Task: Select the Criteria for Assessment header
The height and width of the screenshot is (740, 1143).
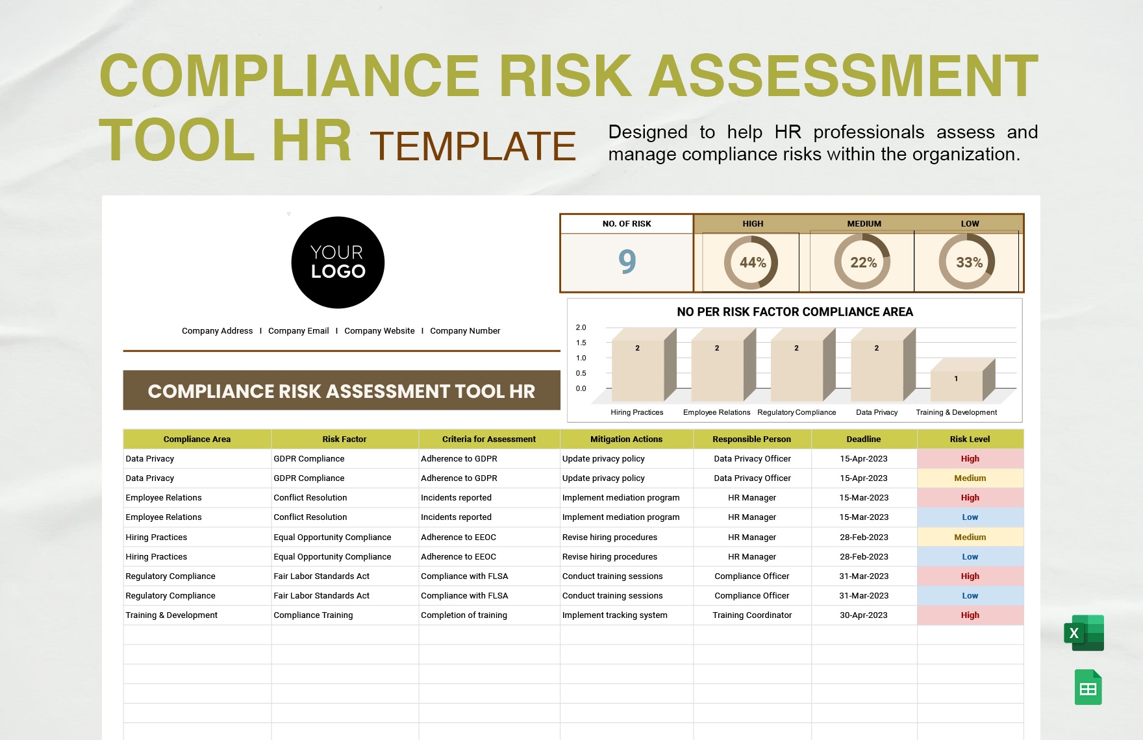Action: pyautogui.click(x=489, y=439)
